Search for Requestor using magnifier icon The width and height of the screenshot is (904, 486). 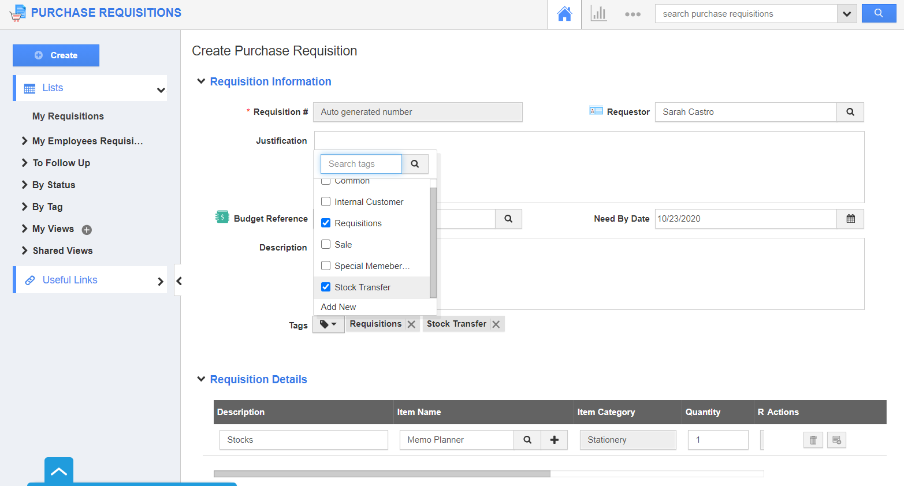pos(850,112)
